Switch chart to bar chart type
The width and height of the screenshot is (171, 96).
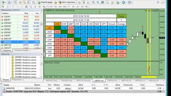(x=80, y=2)
